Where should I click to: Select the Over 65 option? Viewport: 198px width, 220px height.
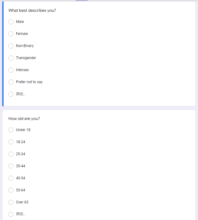point(11,202)
